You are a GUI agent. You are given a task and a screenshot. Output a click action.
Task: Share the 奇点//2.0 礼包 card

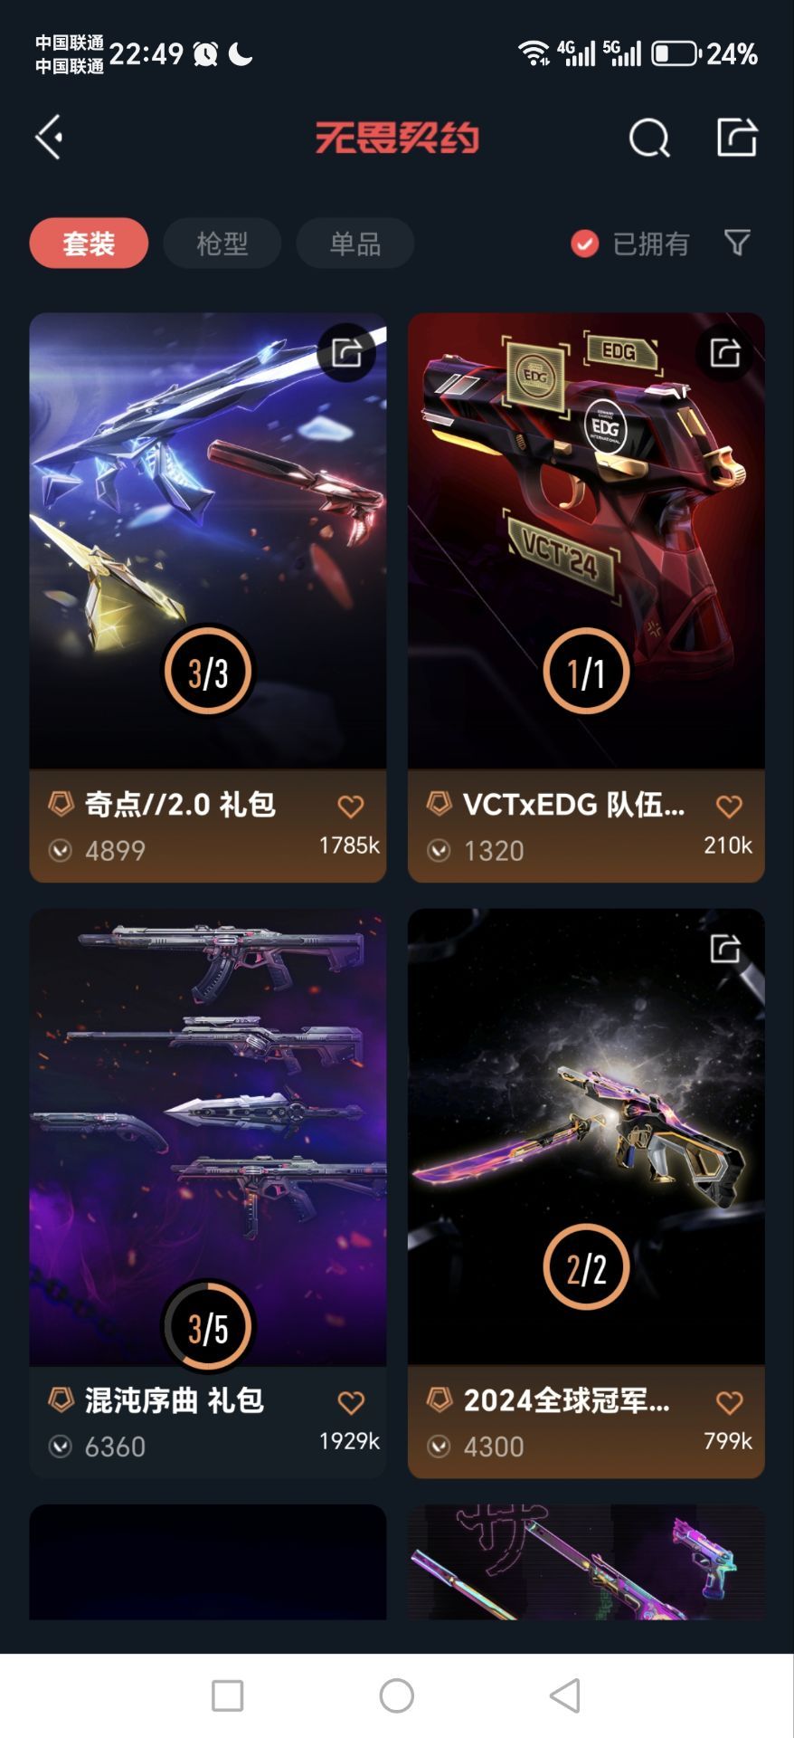346,352
